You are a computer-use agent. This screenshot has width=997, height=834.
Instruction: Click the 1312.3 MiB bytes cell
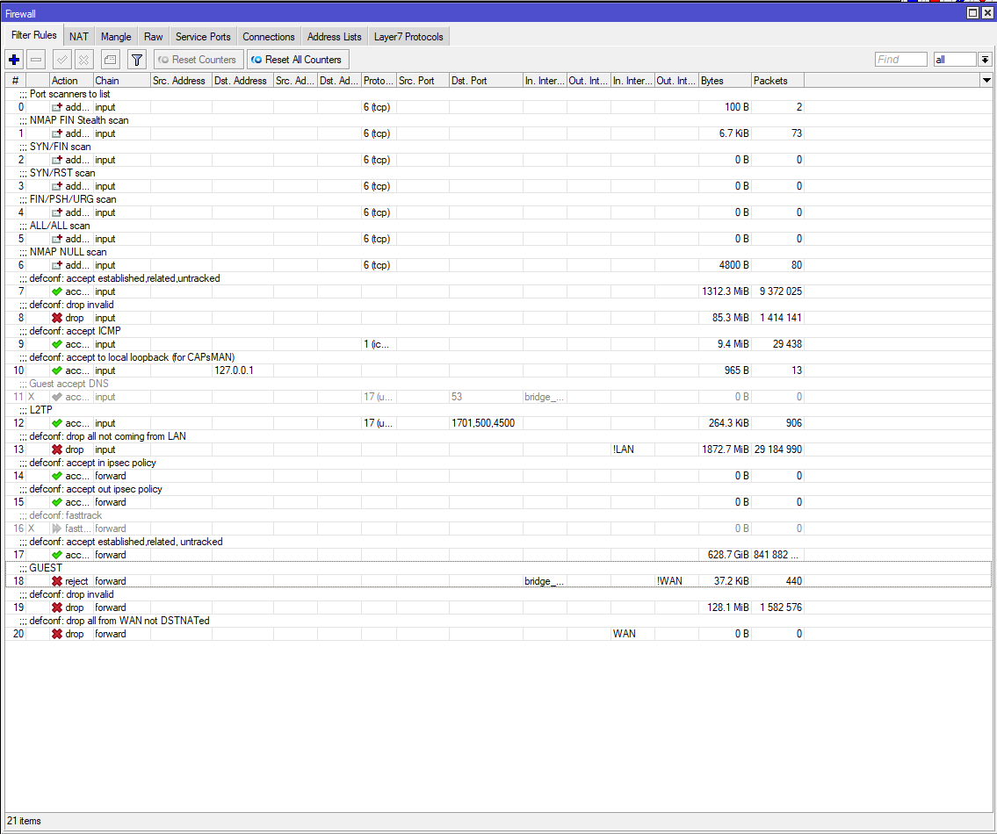click(x=725, y=291)
